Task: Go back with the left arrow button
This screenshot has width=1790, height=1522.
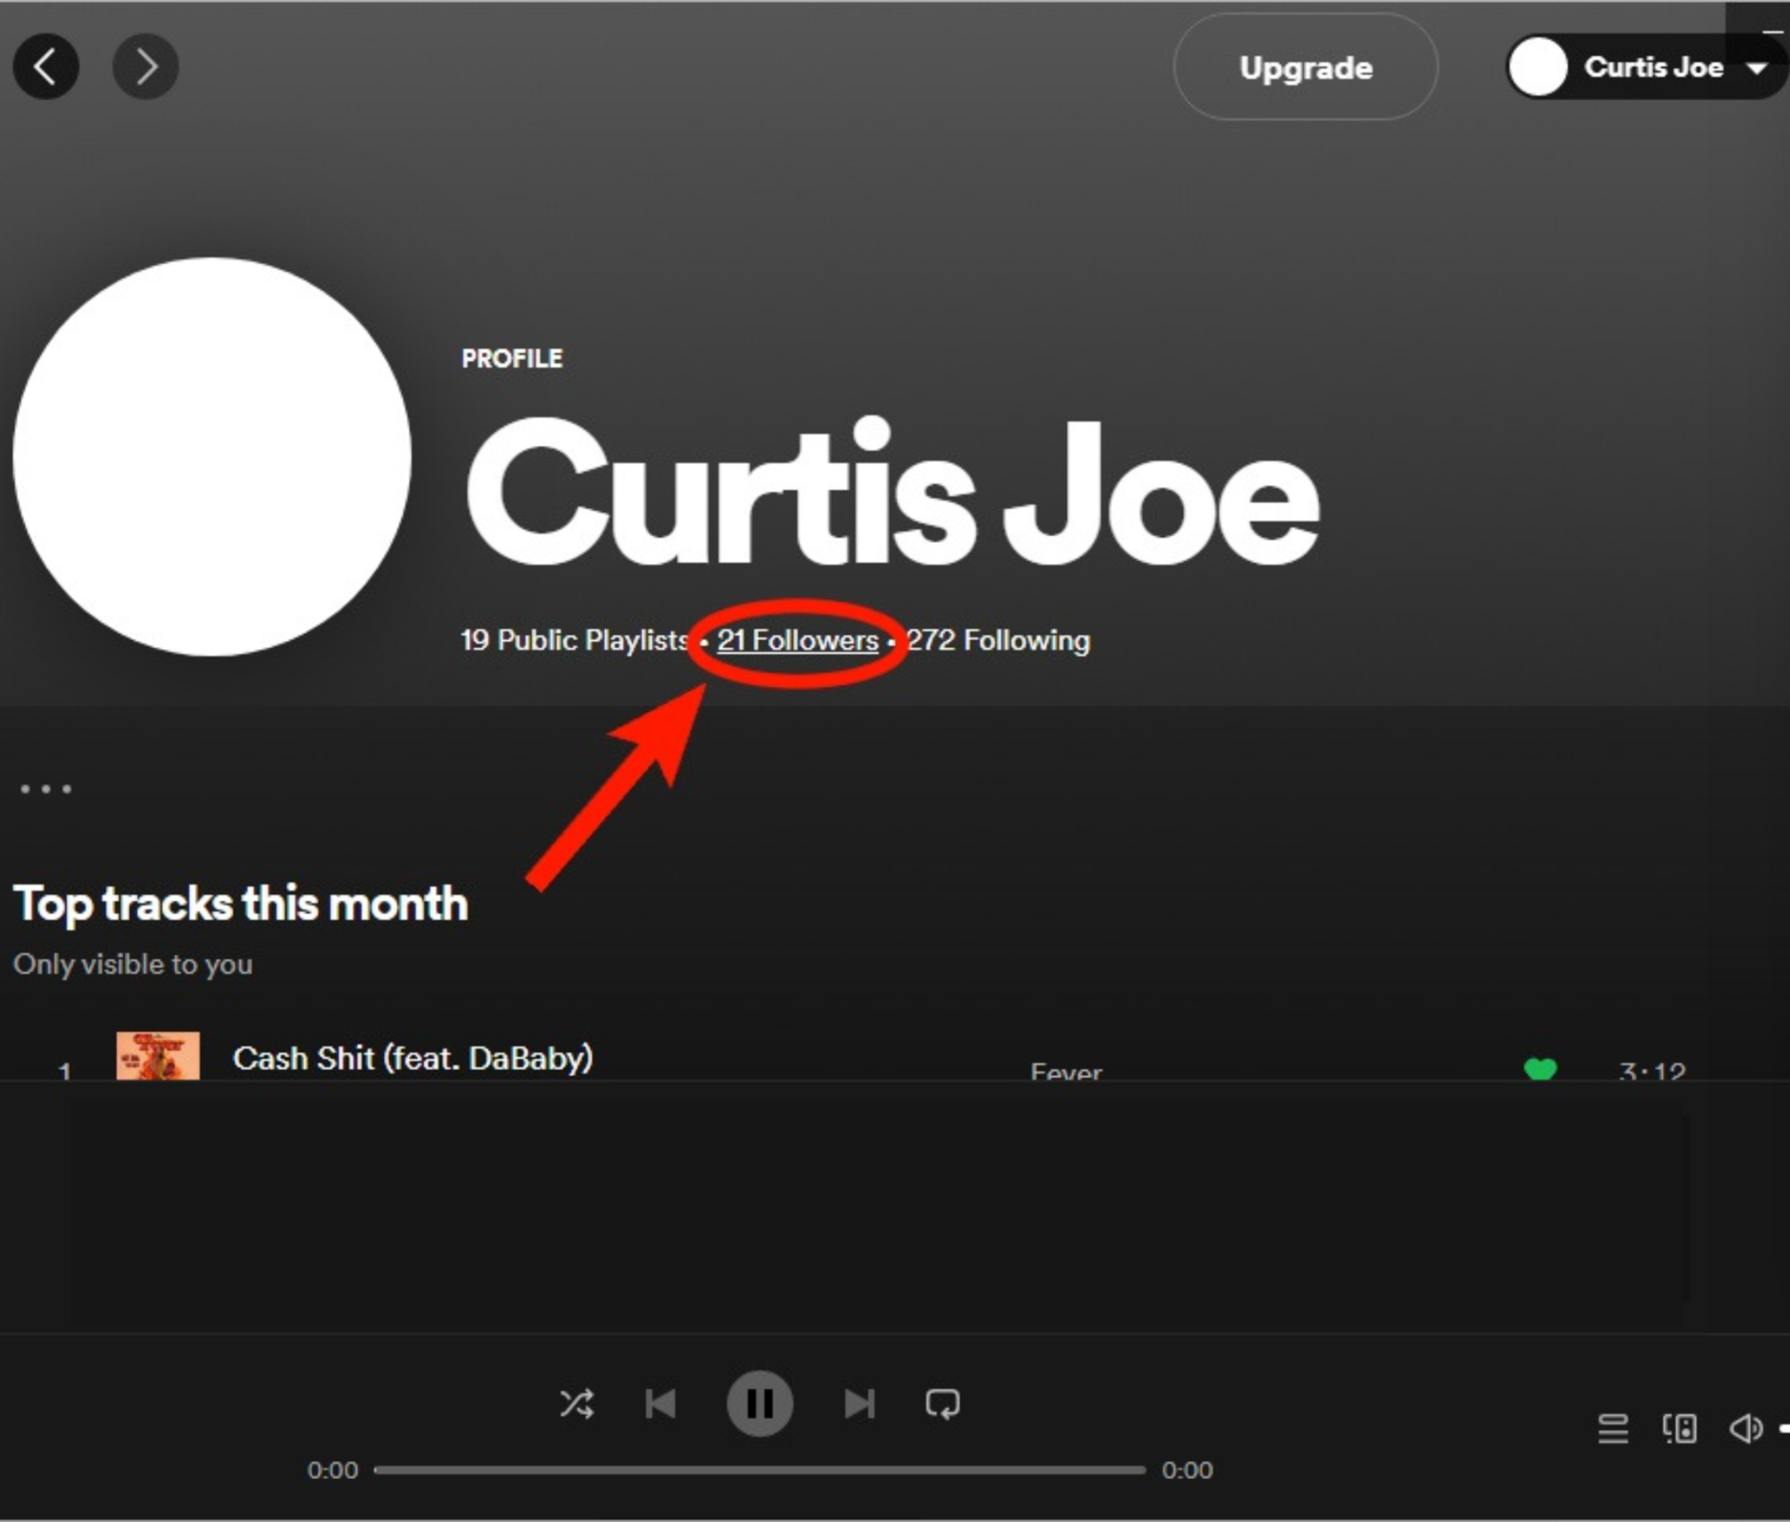Action: coord(45,66)
